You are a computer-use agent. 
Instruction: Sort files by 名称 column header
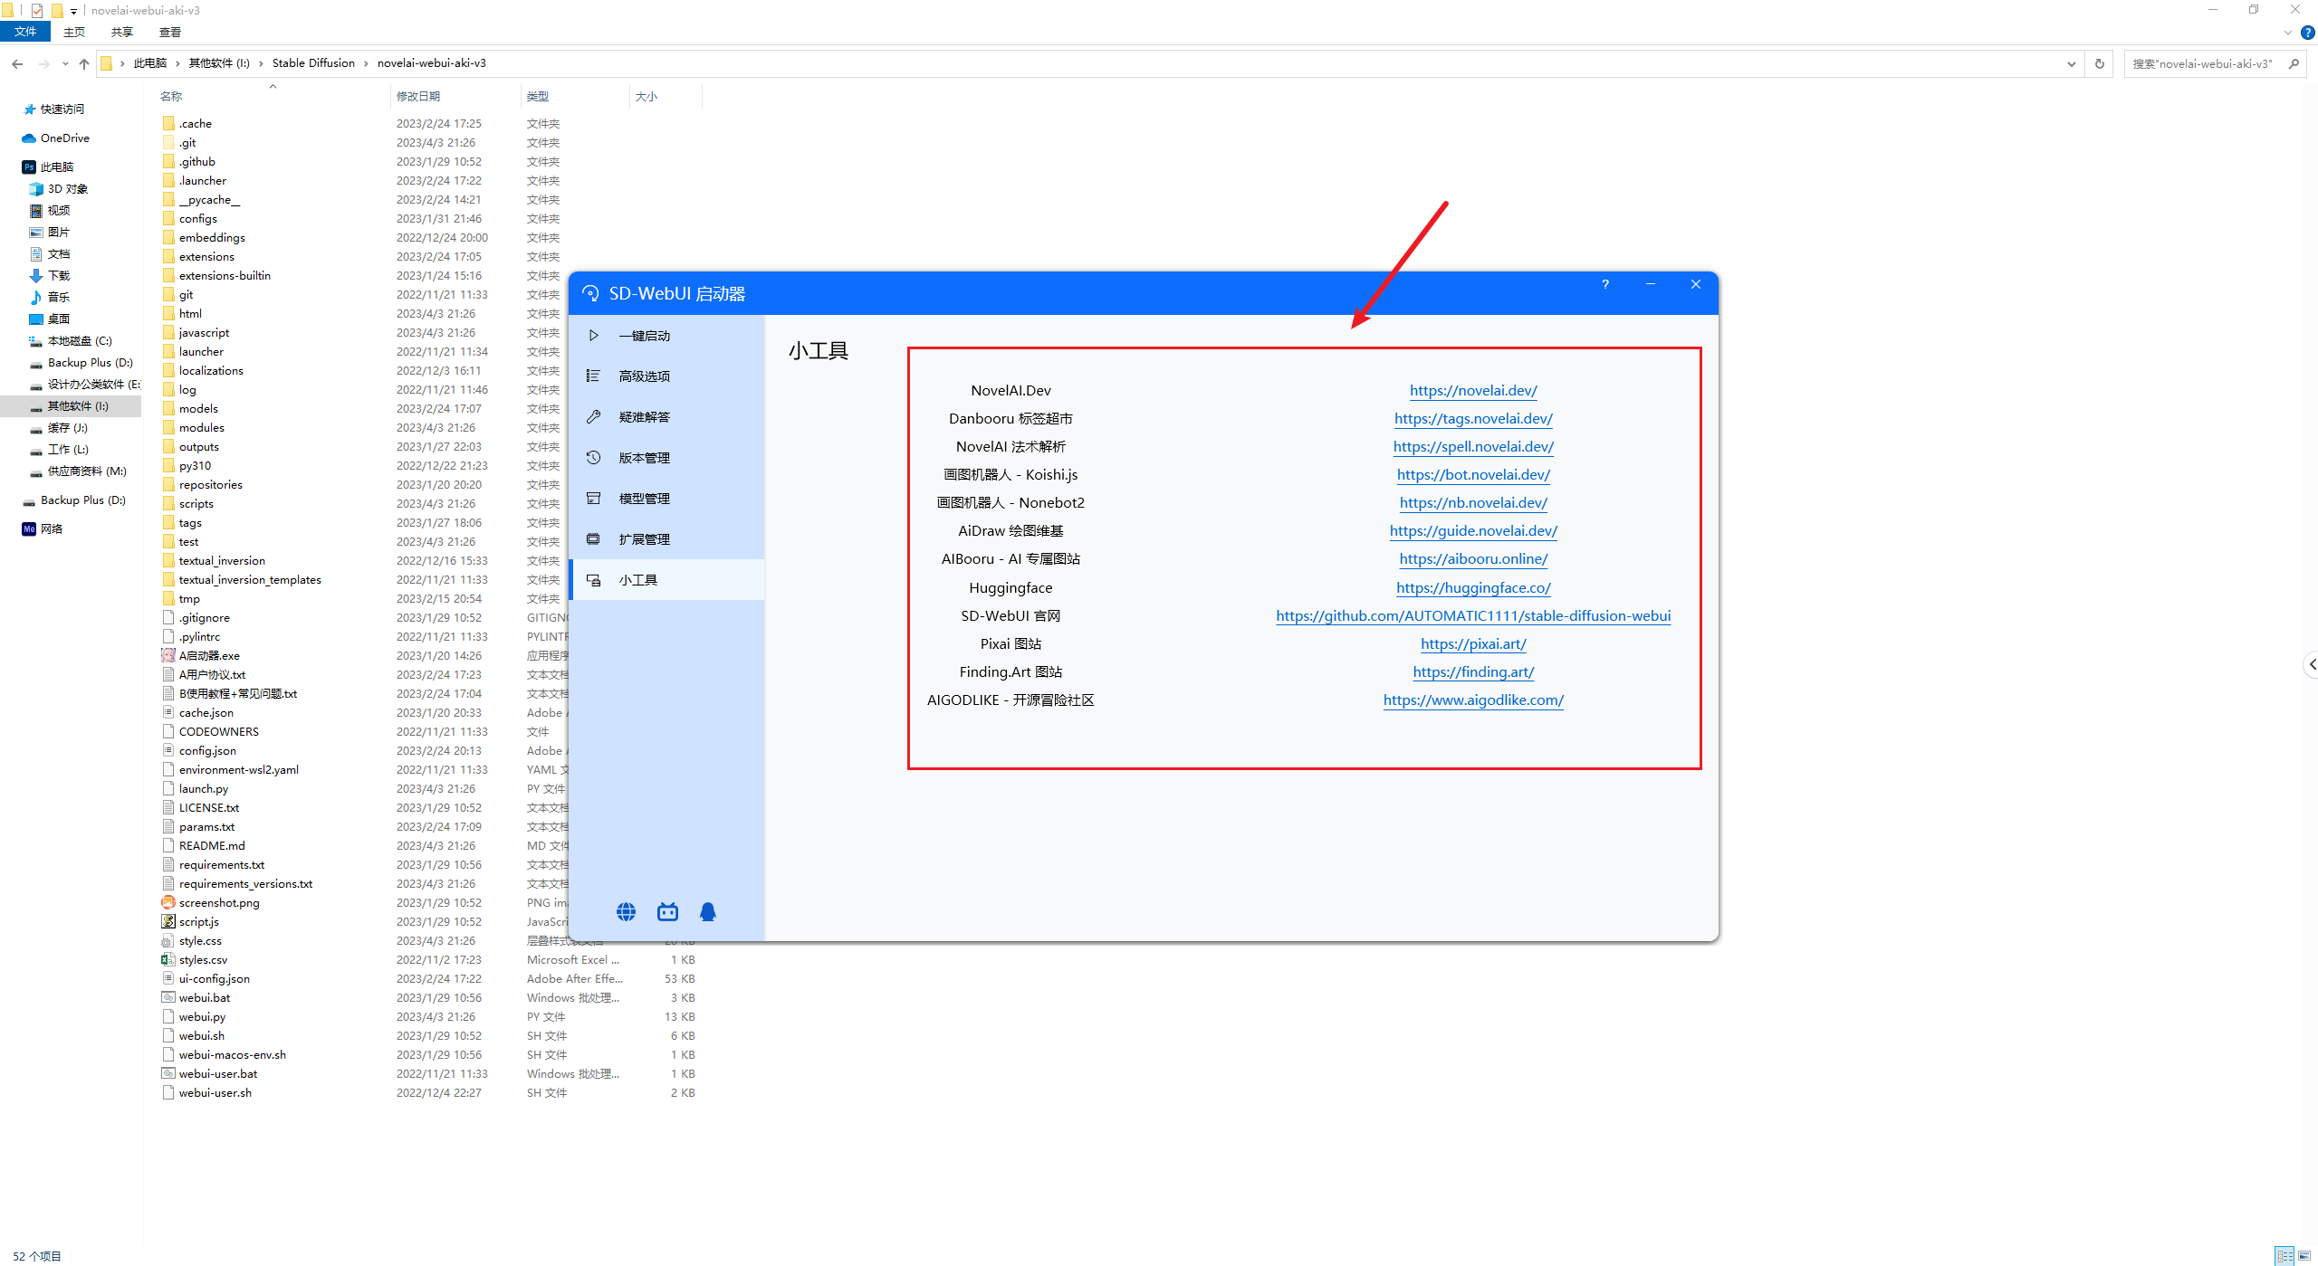(x=171, y=96)
